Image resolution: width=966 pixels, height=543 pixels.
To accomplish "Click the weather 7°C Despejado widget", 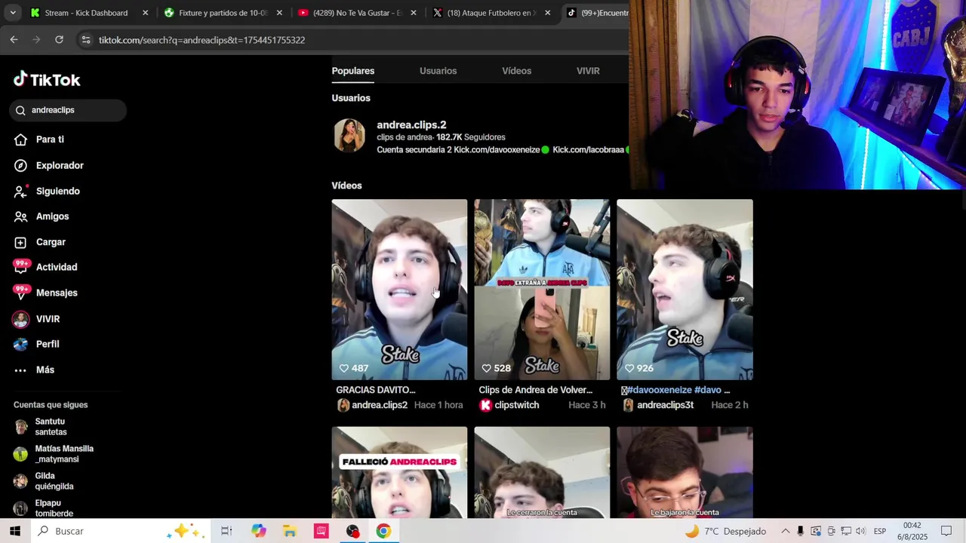I will point(724,531).
